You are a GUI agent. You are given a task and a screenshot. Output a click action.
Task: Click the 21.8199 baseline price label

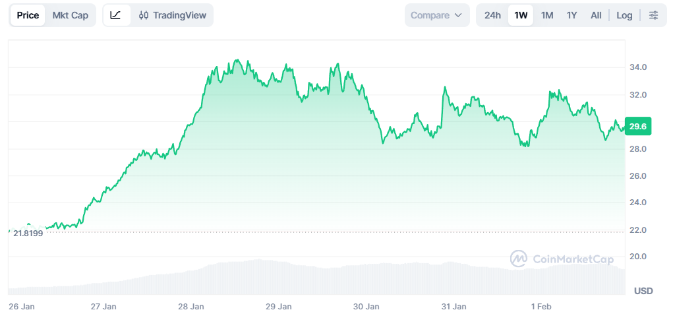(x=28, y=233)
